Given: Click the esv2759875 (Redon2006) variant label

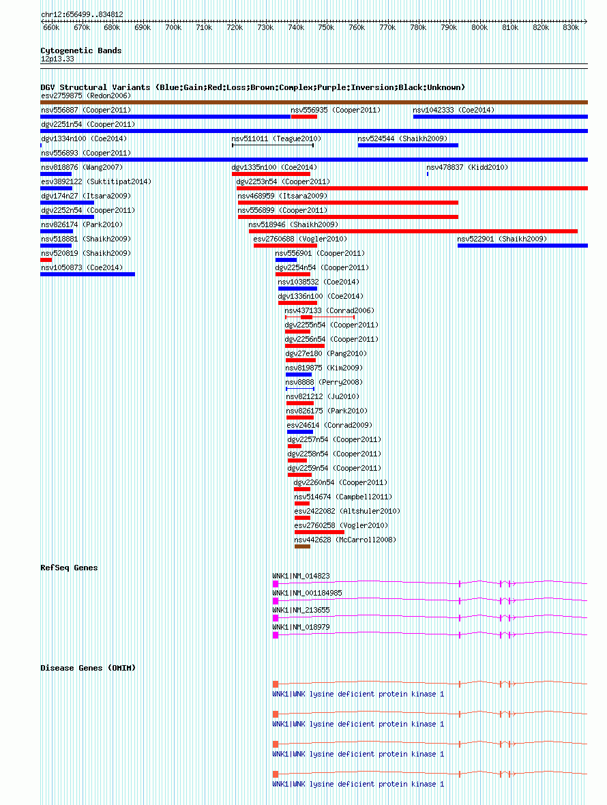Looking at the screenshot, I should point(86,96).
